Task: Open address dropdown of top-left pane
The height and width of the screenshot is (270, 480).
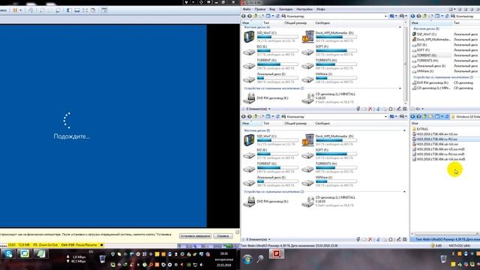Action: 385,16
